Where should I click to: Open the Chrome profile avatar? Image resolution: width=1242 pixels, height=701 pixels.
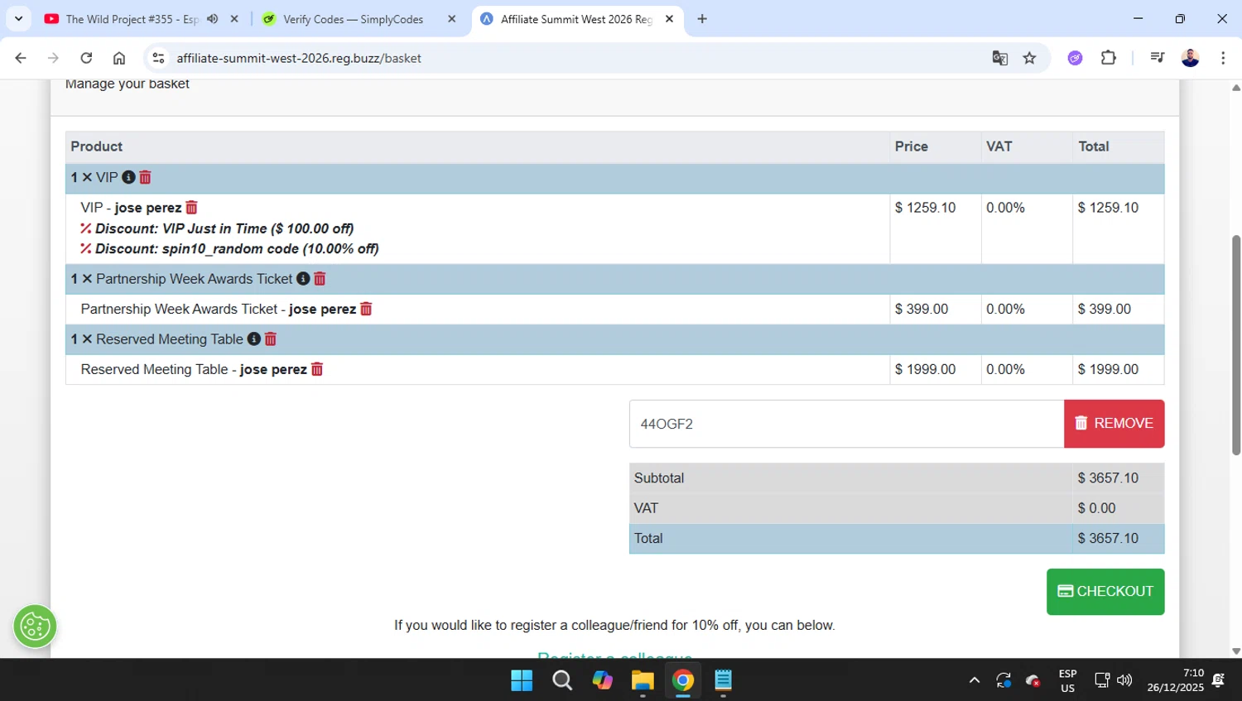coord(1191,58)
